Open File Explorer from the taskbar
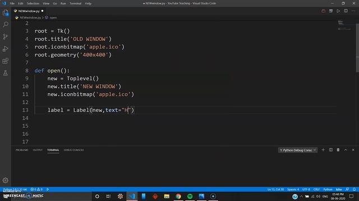This screenshot has width=359, height=201. coord(167,196)
